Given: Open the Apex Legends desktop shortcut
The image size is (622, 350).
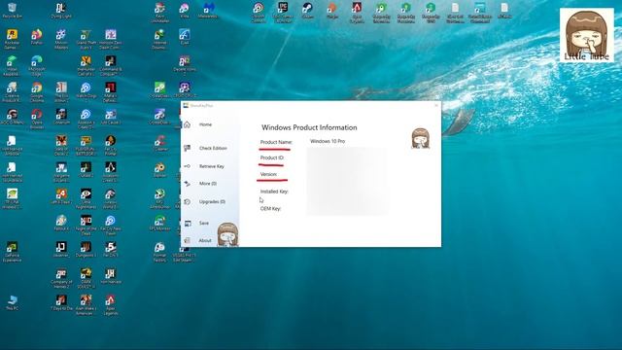Looking at the screenshot, I should 111,304.
